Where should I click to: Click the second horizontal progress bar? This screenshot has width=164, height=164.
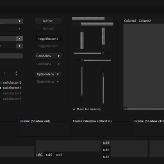pos(93,24)
